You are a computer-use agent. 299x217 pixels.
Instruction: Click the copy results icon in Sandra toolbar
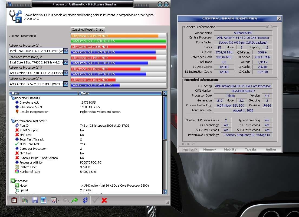pyautogui.click(x=25, y=200)
